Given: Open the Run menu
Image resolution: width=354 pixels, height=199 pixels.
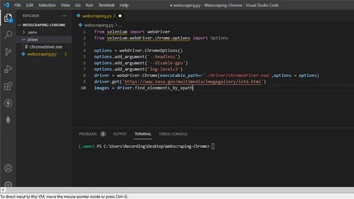Looking at the screenshot, I should coord(90,5).
